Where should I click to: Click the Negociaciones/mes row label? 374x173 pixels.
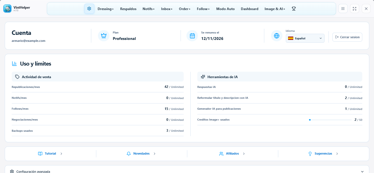click(25, 120)
